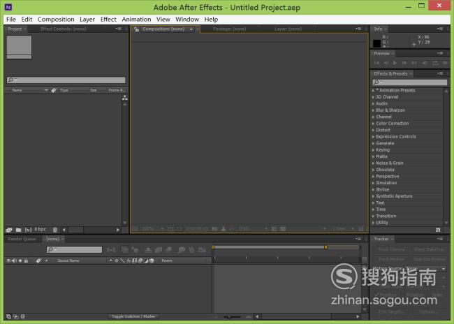This screenshot has width=454, height=324.
Task: Click the footage thumbnail preview in Project panel
Action: click(x=19, y=47)
